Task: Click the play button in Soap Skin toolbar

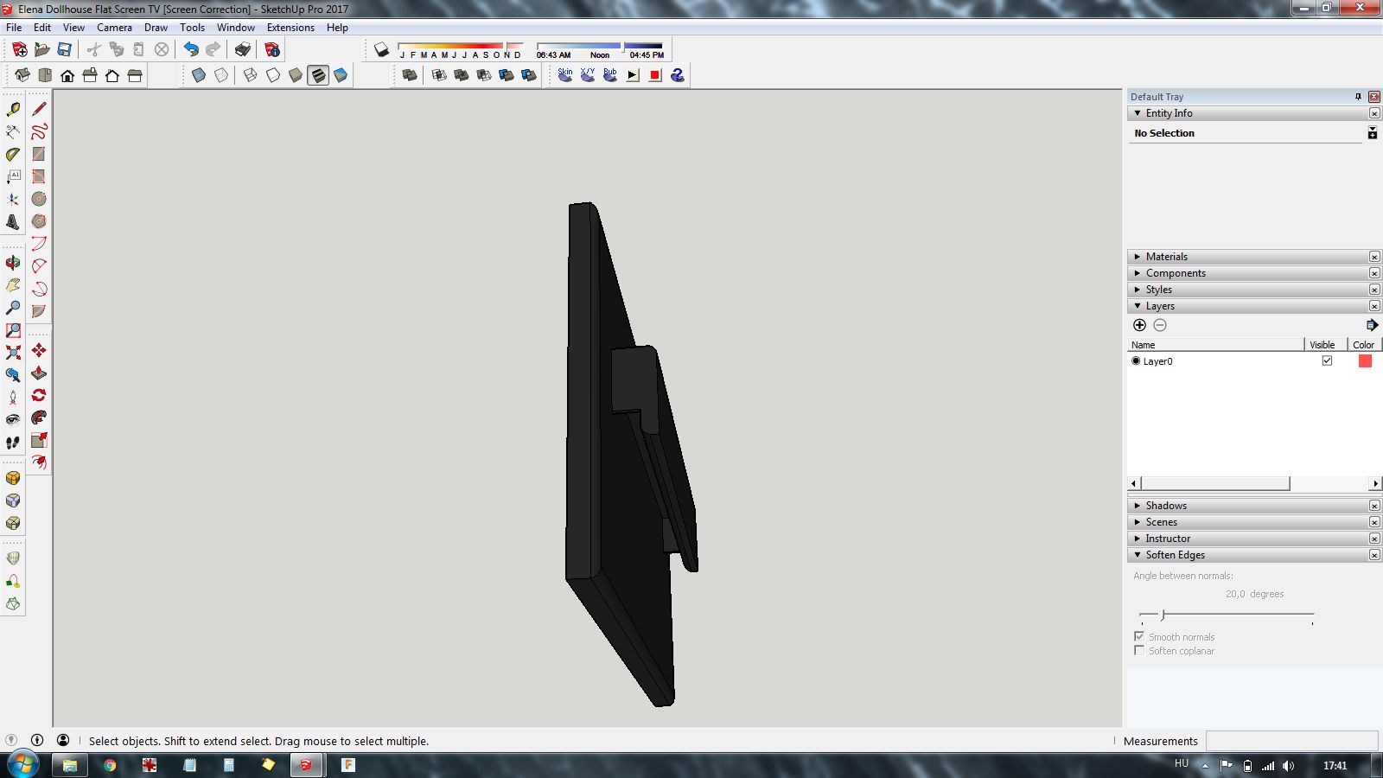Action: [x=633, y=75]
